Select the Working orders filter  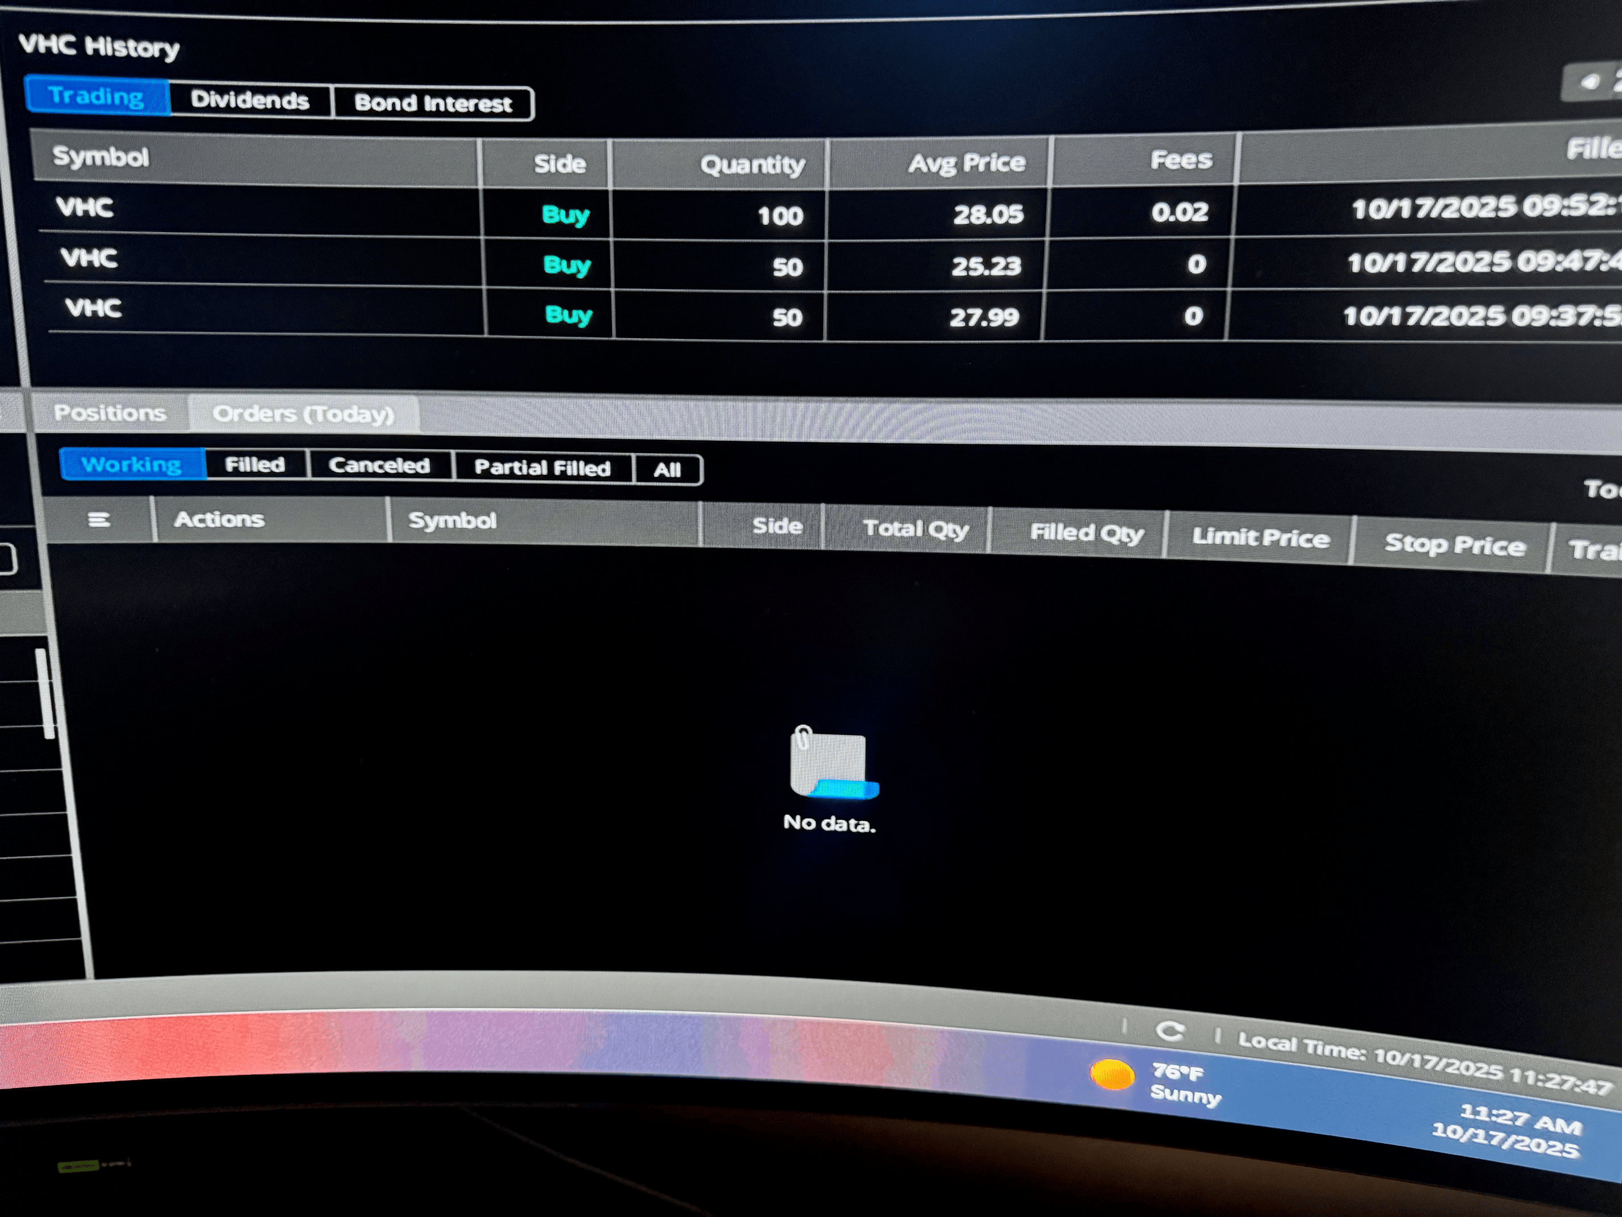tap(132, 464)
